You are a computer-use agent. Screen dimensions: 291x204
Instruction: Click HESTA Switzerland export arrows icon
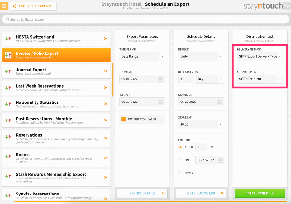click(8, 39)
